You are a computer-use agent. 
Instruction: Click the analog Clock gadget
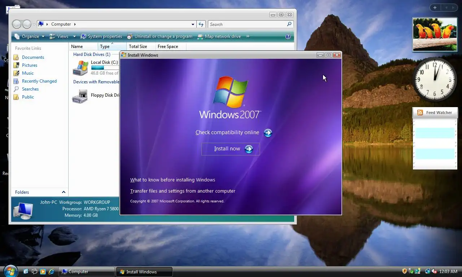tap(435, 79)
